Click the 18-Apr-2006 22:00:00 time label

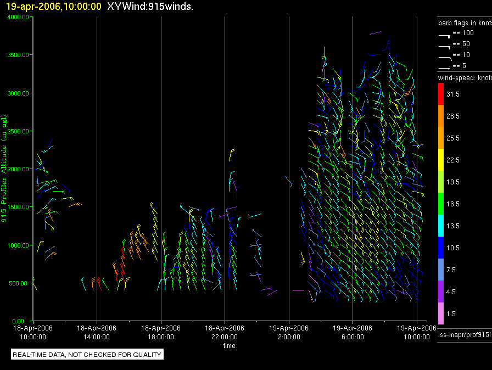(225, 332)
